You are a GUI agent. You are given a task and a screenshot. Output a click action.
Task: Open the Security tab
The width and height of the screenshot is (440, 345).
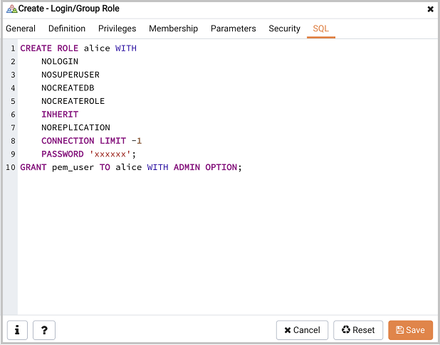click(284, 28)
